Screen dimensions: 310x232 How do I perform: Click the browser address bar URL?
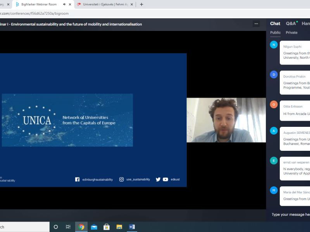coord(34,14)
